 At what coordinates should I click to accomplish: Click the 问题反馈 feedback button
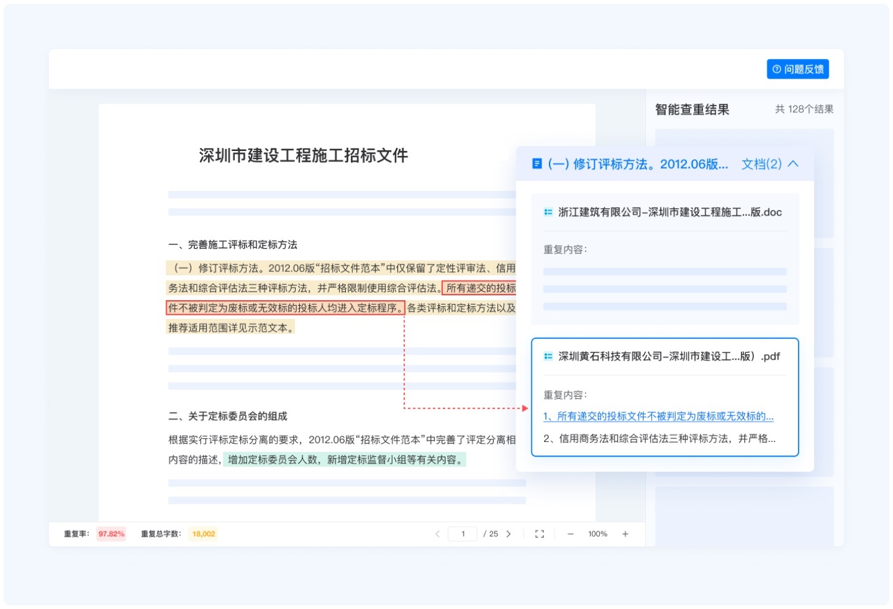click(x=797, y=69)
